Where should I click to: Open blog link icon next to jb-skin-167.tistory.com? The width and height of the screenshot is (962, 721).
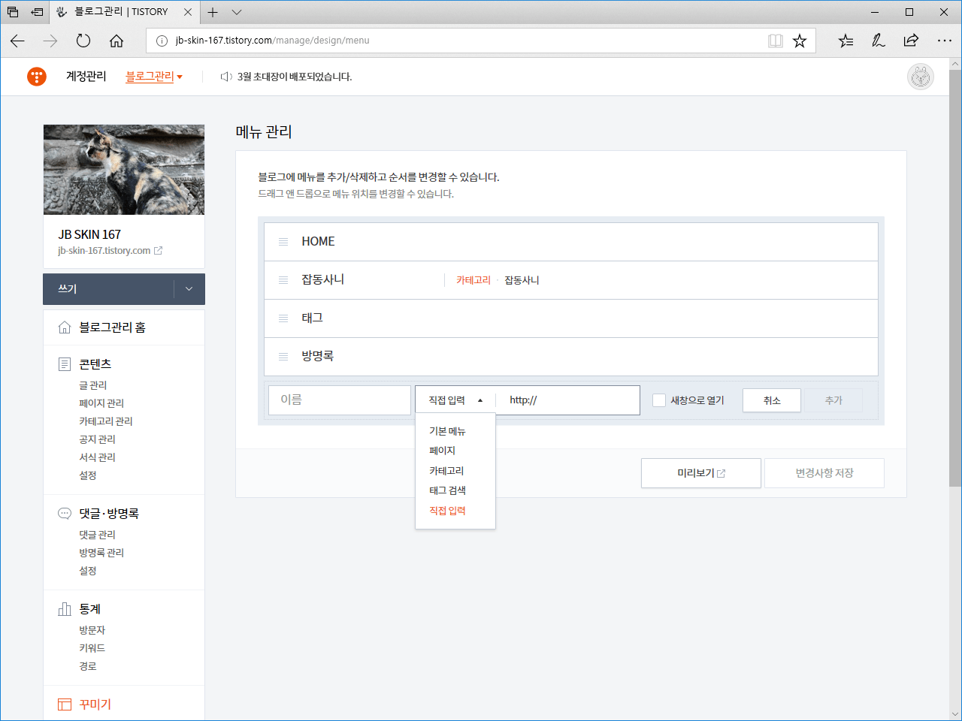(158, 251)
